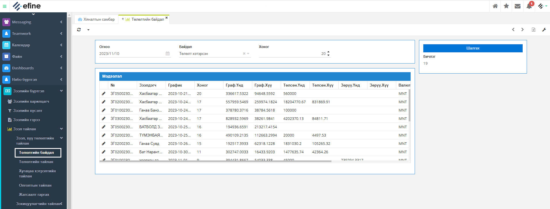Open efine user menu at top right
550x209 pixels.
pos(542,6)
